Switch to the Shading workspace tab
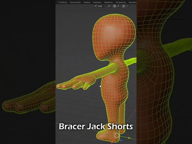This screenshot has width=192, height=144. click(87, 2)
